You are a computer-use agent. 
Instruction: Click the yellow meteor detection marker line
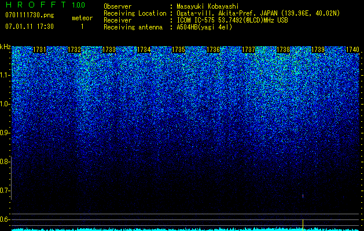point(303,225)
